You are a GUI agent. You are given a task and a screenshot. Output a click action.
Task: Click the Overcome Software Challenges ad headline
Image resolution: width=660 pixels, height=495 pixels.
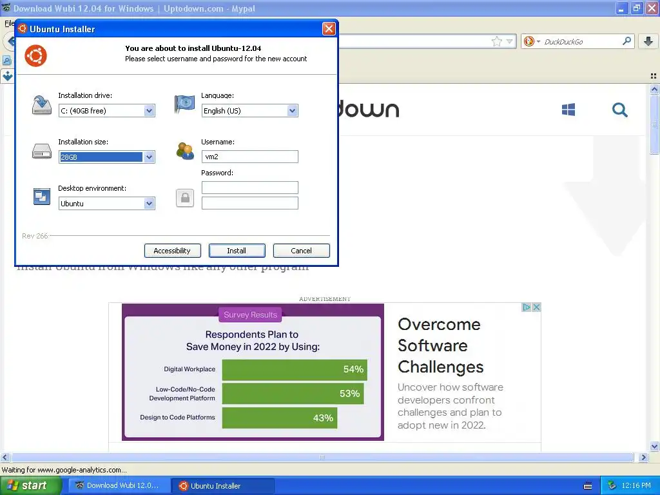click(440, 345)
